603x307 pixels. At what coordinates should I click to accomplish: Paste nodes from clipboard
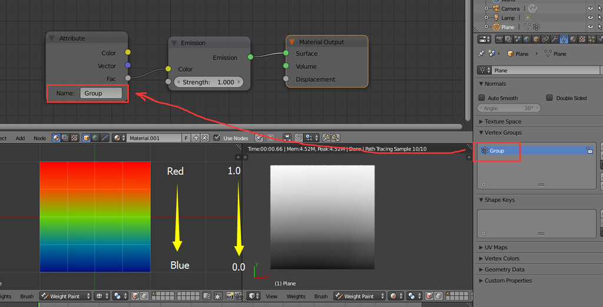pyautogui.click(x=335, y=138)
